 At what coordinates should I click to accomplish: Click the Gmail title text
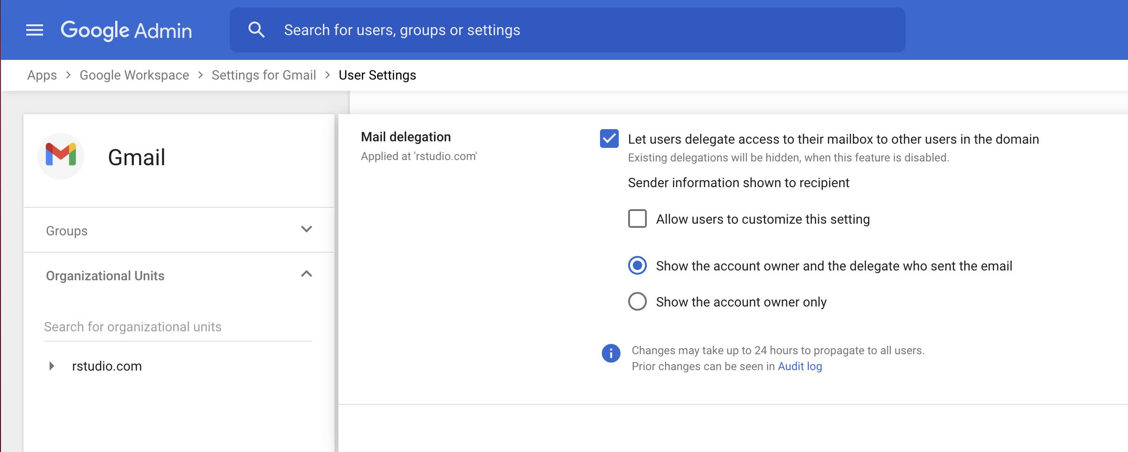point(136,157)
